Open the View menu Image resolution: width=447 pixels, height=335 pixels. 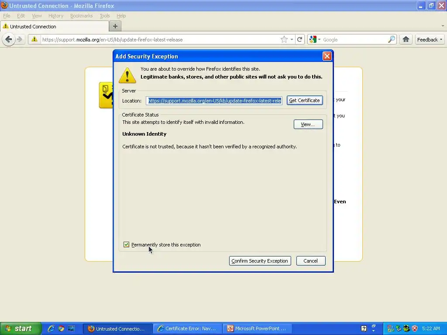click(37, 16)
